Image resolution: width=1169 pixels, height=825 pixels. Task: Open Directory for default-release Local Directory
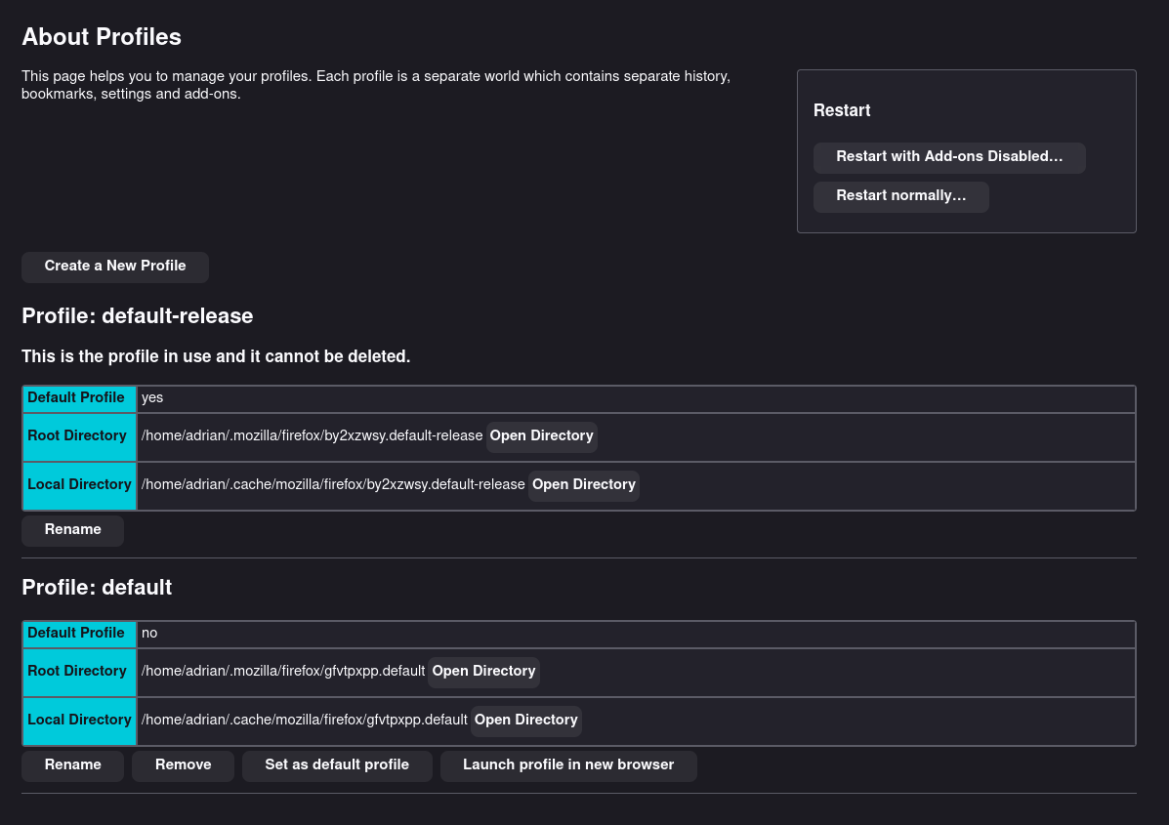pos(583,485)
